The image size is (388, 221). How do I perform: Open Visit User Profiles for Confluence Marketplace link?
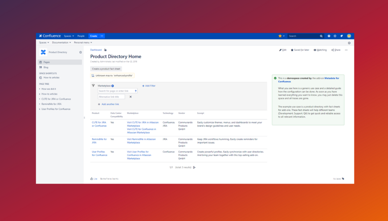click(x=139, y=155)
